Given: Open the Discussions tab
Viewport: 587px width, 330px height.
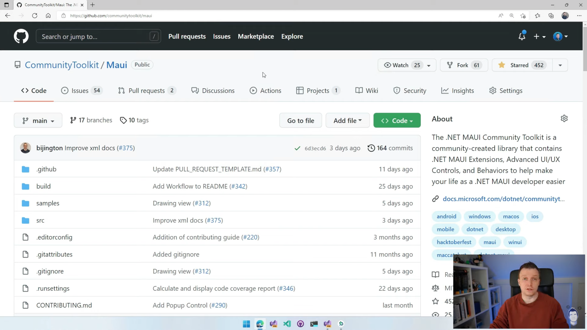Looking at the screenshot, I should (x=213, y=91).
